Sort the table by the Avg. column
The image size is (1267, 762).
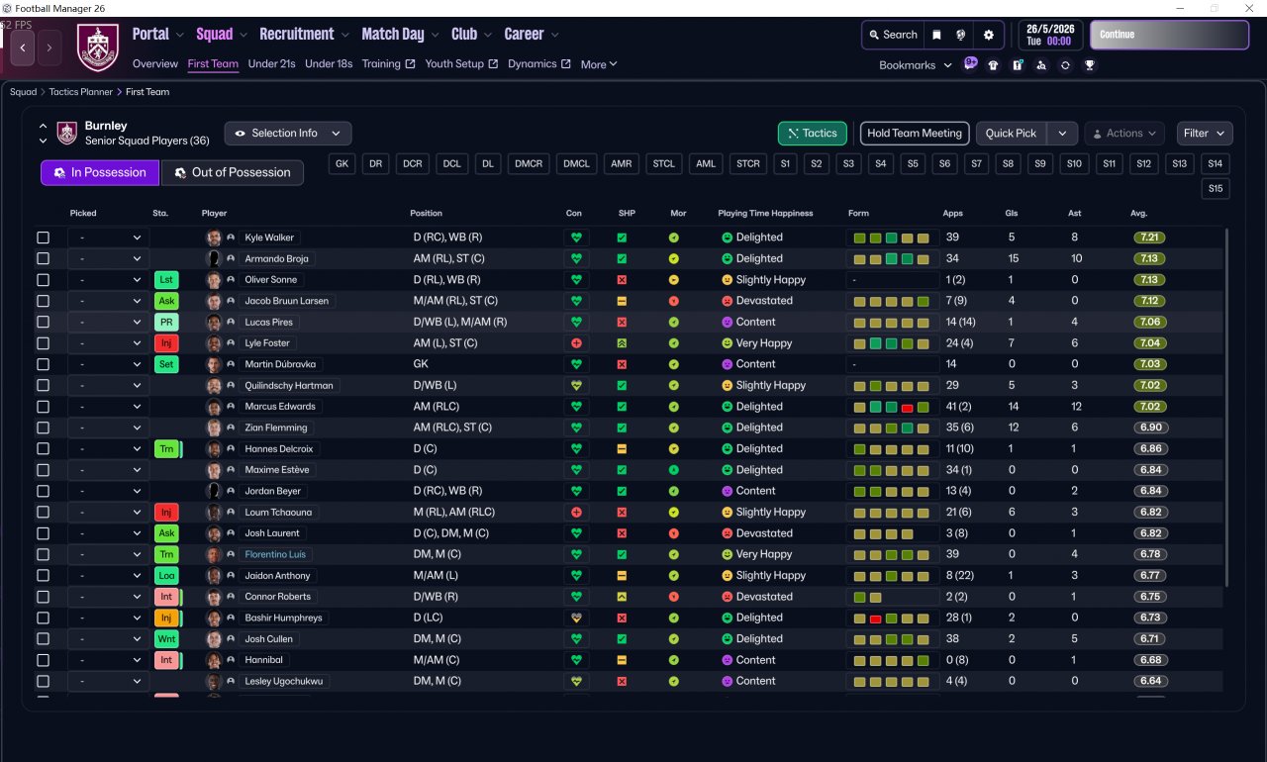click(1139, 214)
